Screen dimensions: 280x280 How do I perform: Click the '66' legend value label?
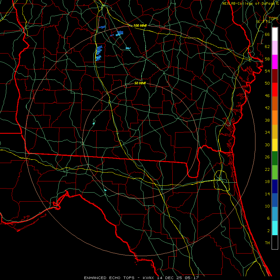(x=267, y=34)
